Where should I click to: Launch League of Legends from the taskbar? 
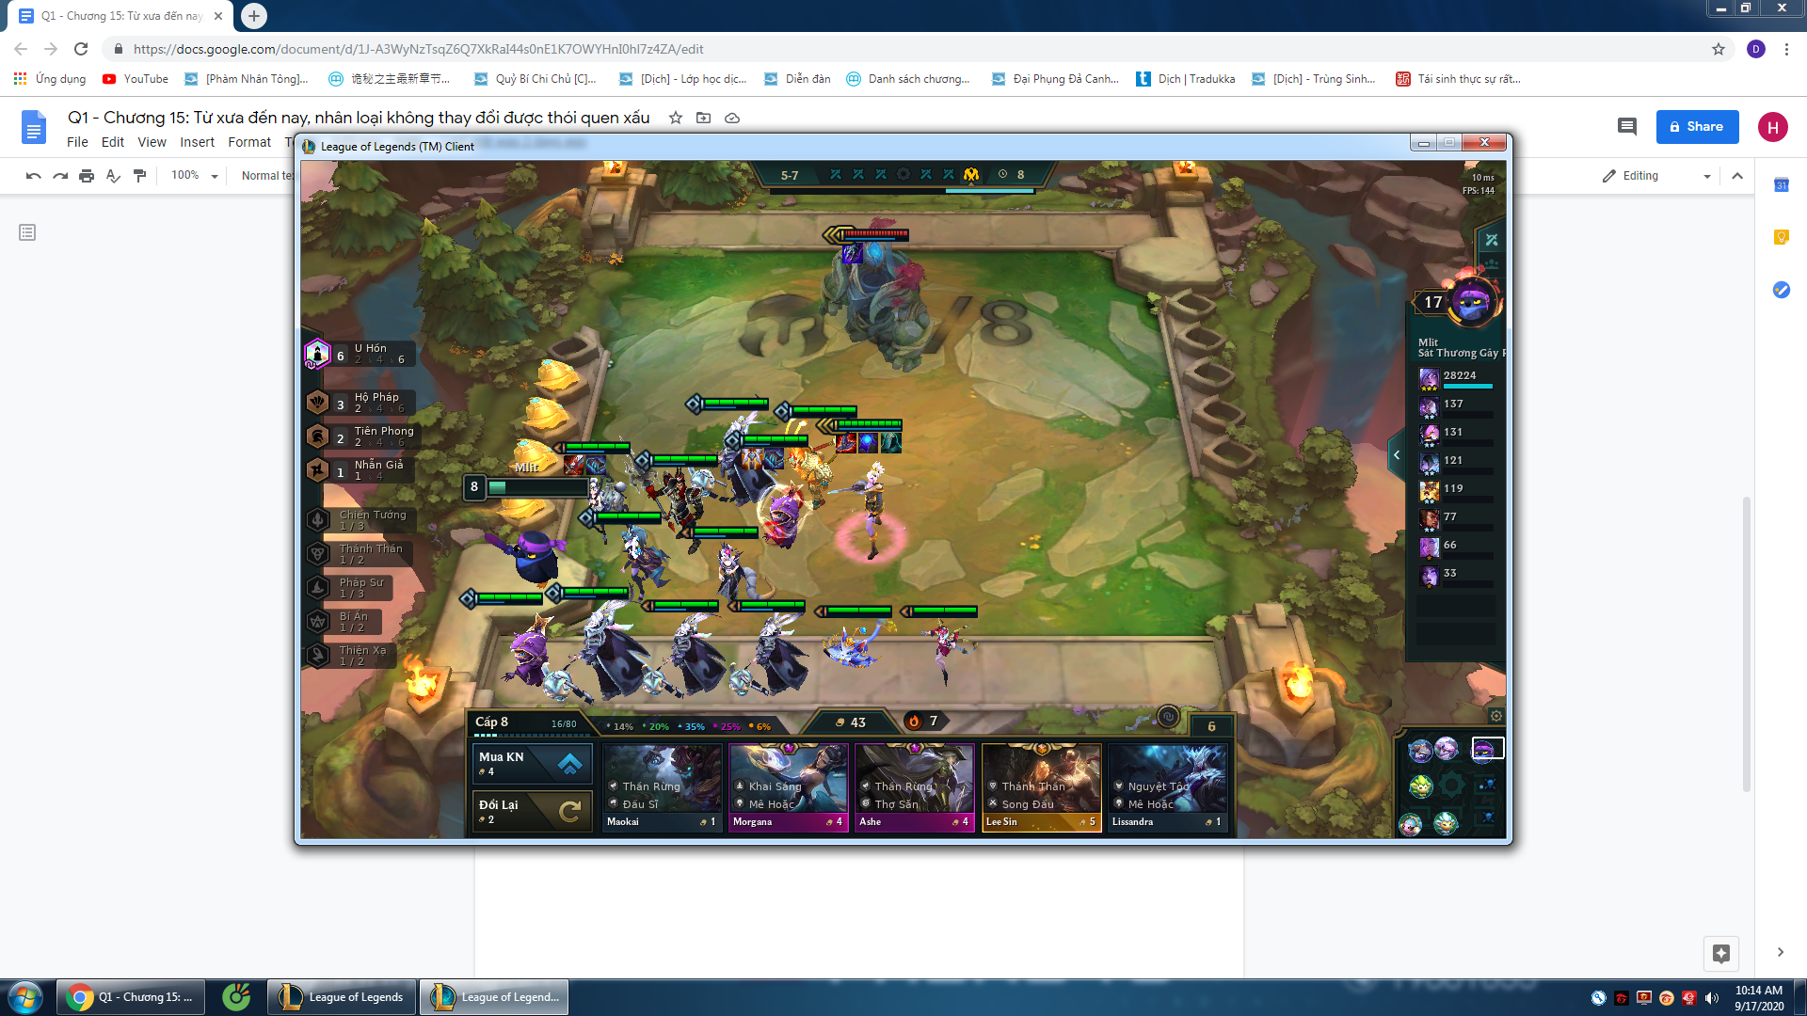coord(341,996)
